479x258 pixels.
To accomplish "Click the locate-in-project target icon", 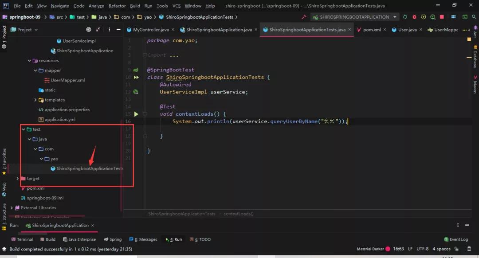I will click(x=89, y=30).
